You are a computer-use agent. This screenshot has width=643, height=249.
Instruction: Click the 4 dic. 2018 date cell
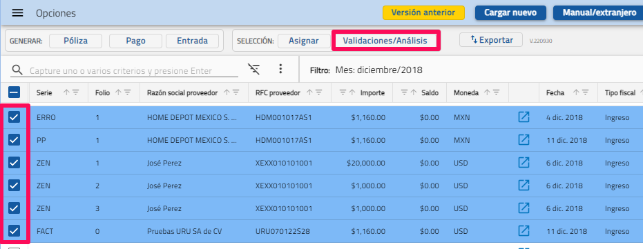coord(564,117)
